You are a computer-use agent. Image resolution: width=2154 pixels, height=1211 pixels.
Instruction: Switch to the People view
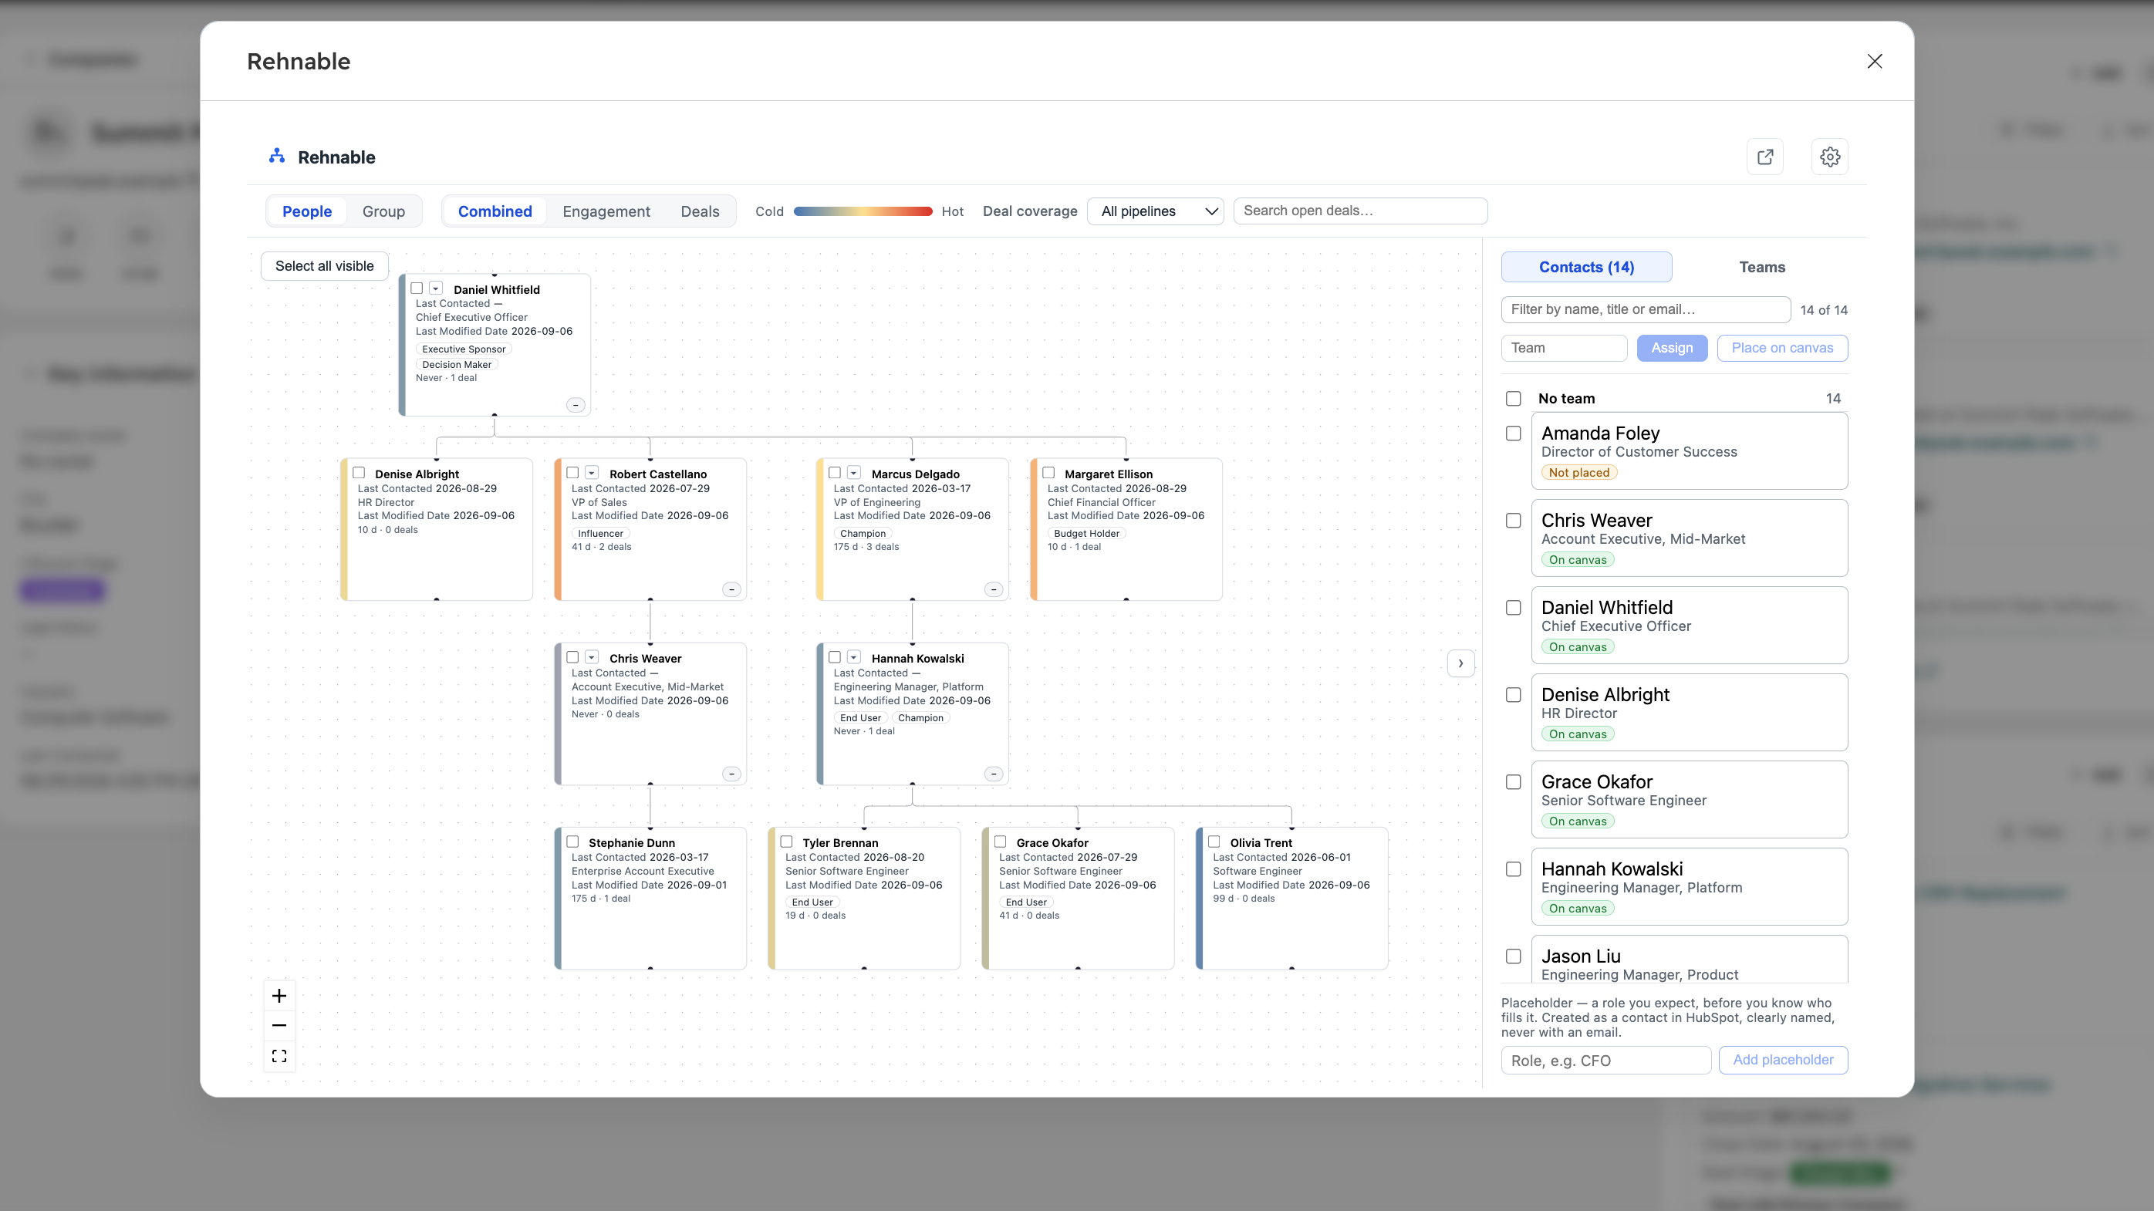(x=307, y=211)
